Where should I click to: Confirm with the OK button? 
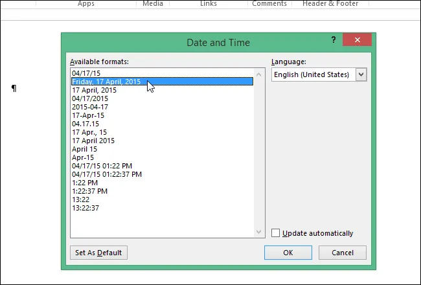coord(288,253)
